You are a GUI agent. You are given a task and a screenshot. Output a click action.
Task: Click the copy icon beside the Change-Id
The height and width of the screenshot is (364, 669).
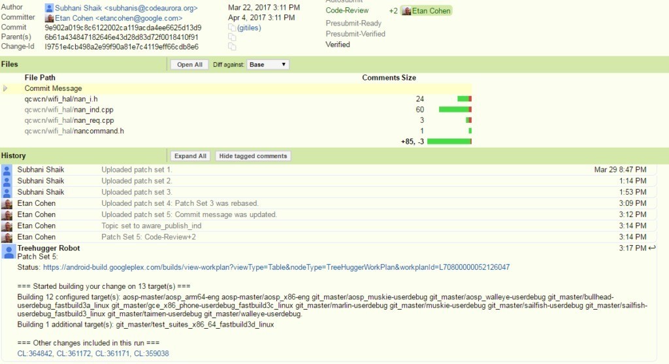click(231, 47)
